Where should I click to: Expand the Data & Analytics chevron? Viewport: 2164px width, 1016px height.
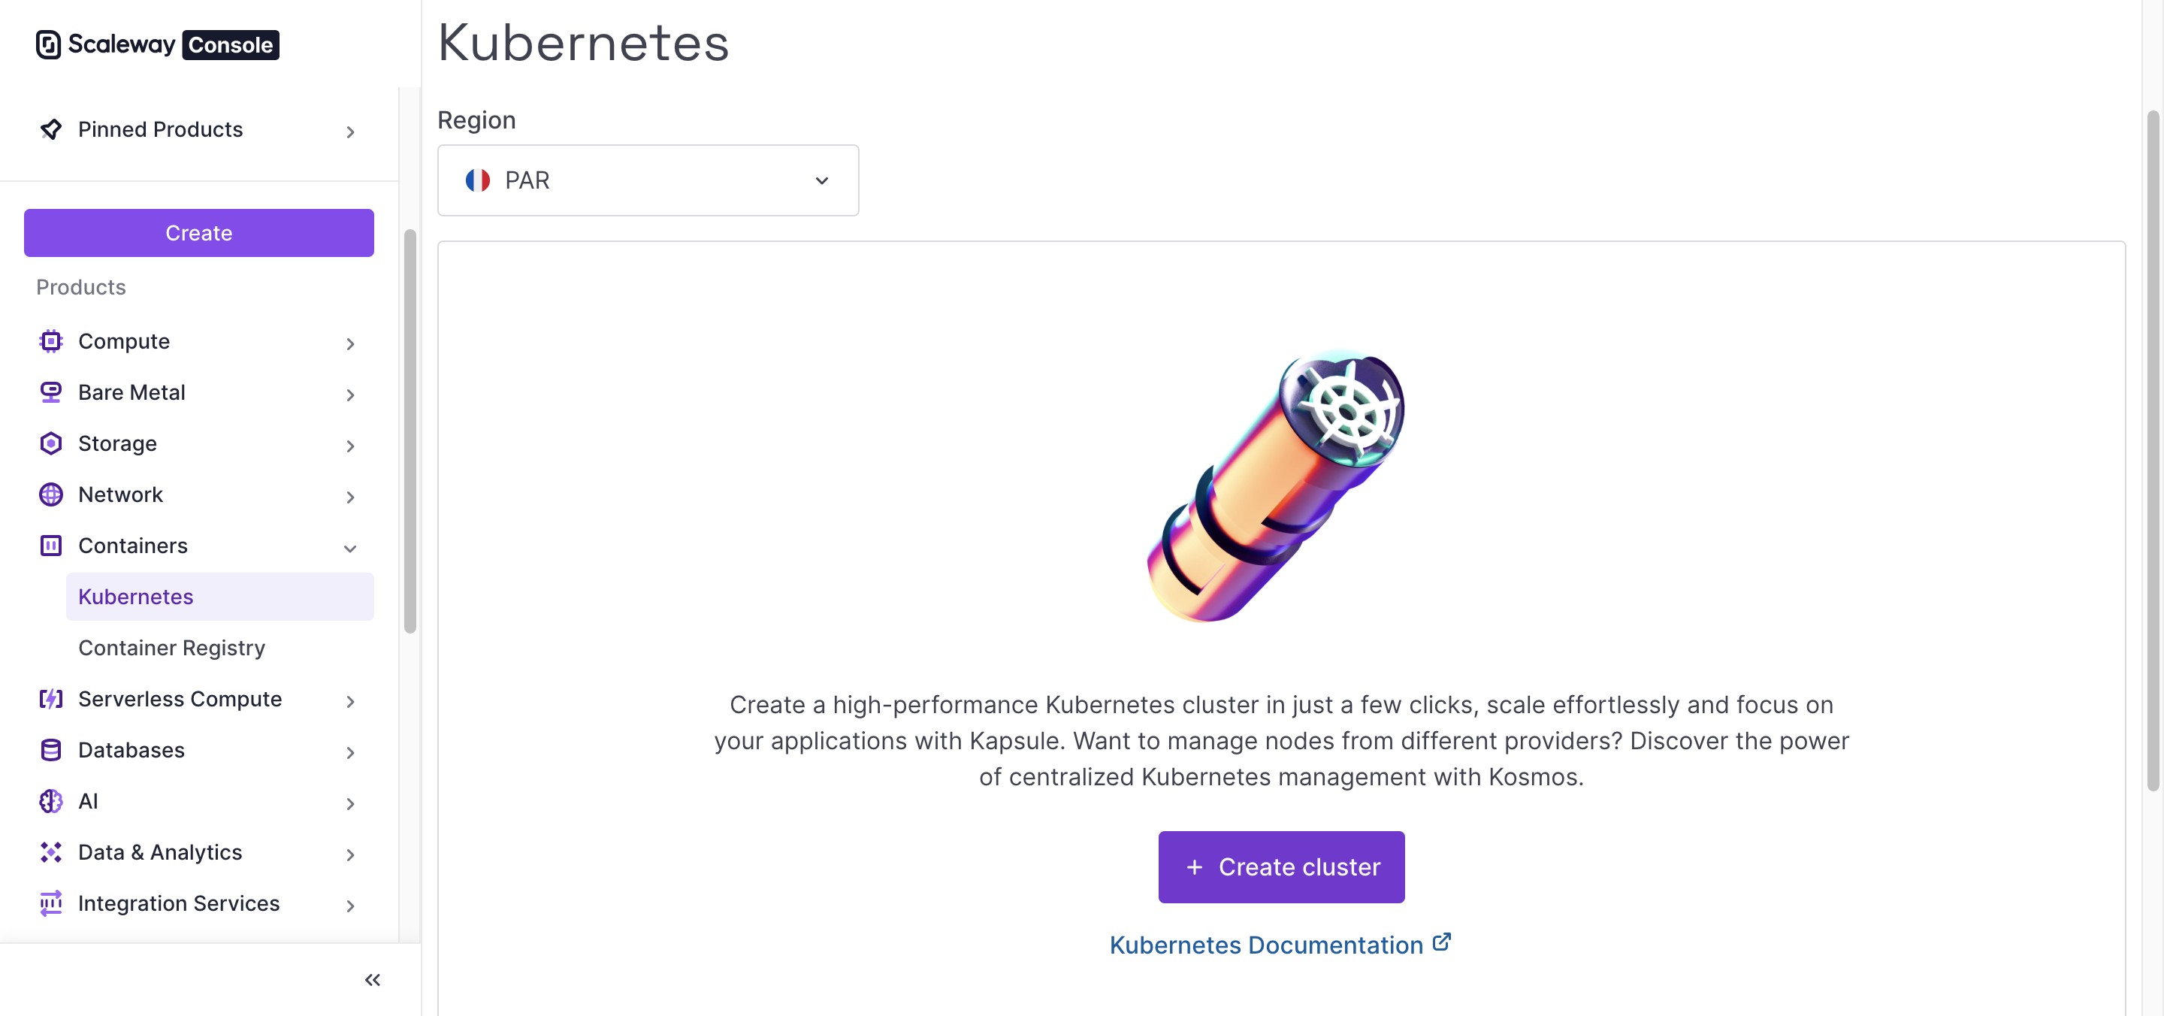tap(350, 855)
